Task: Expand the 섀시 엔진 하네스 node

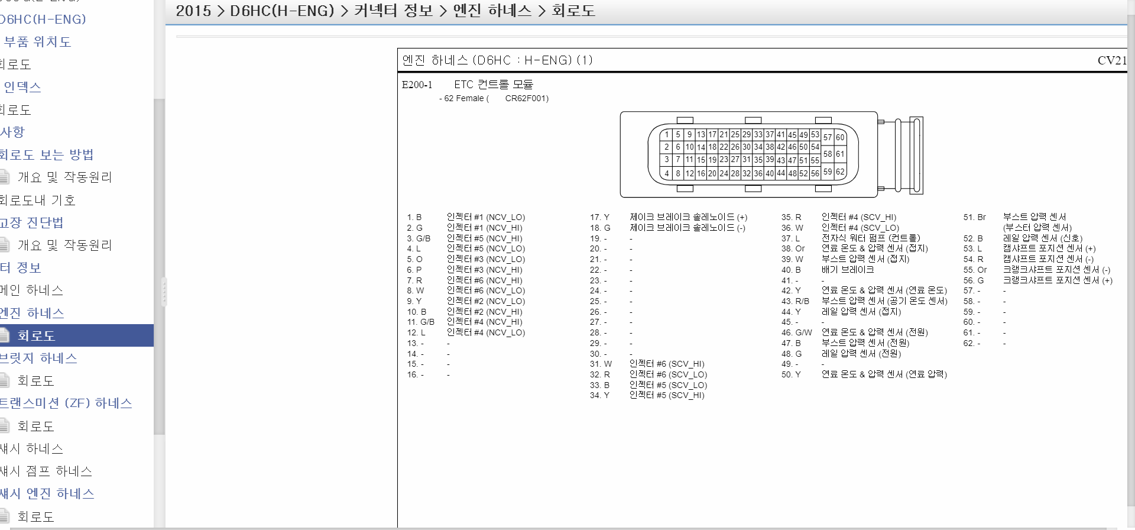Action: [x=47, y=494]
